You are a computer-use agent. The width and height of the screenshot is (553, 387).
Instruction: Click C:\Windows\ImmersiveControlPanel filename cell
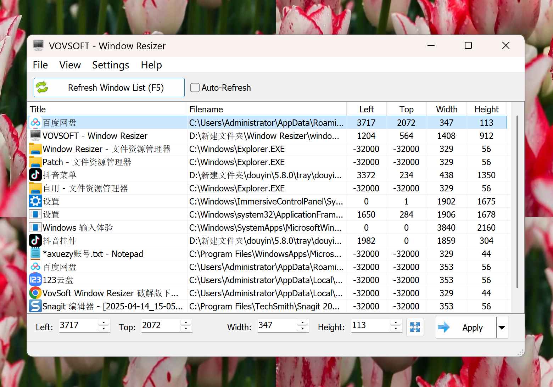pos(266,201)
